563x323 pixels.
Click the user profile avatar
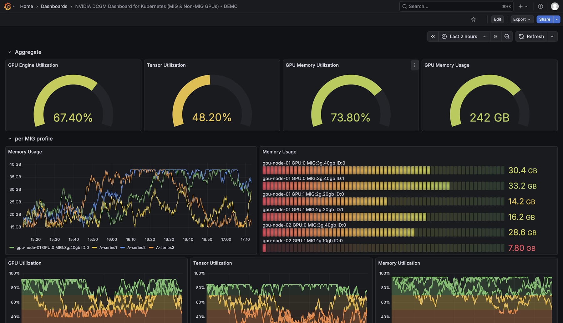coord(555,6)
